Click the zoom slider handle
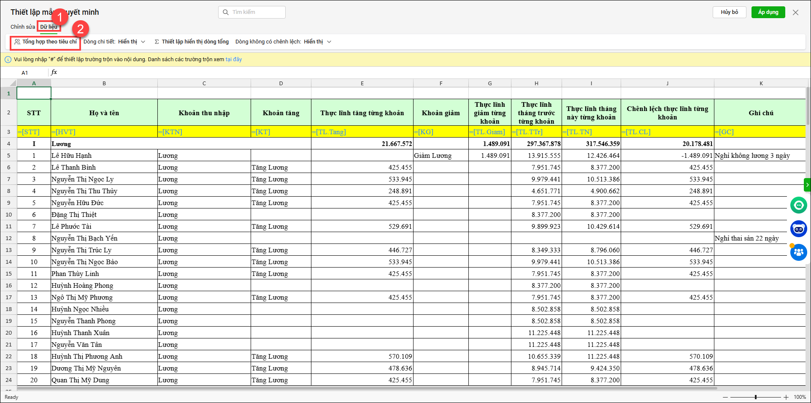811x403 pixels. click(x=755, y=397)
